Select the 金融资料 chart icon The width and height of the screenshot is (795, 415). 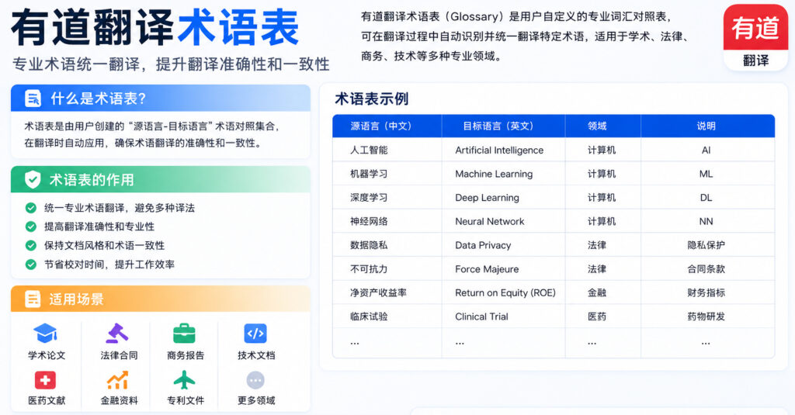pos(118,380)
